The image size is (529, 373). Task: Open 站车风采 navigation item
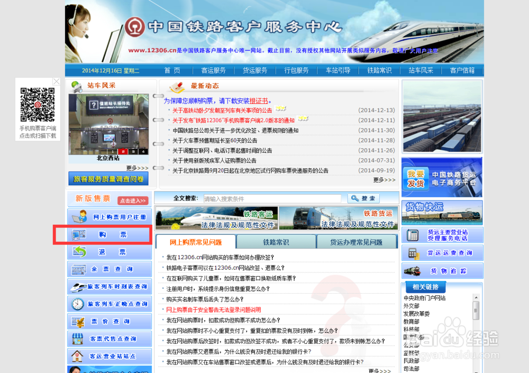coord(421,70)
